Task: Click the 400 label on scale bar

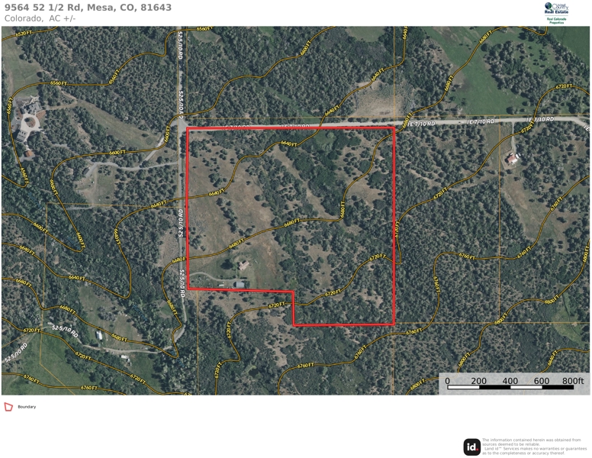Action: coord(510,381)
